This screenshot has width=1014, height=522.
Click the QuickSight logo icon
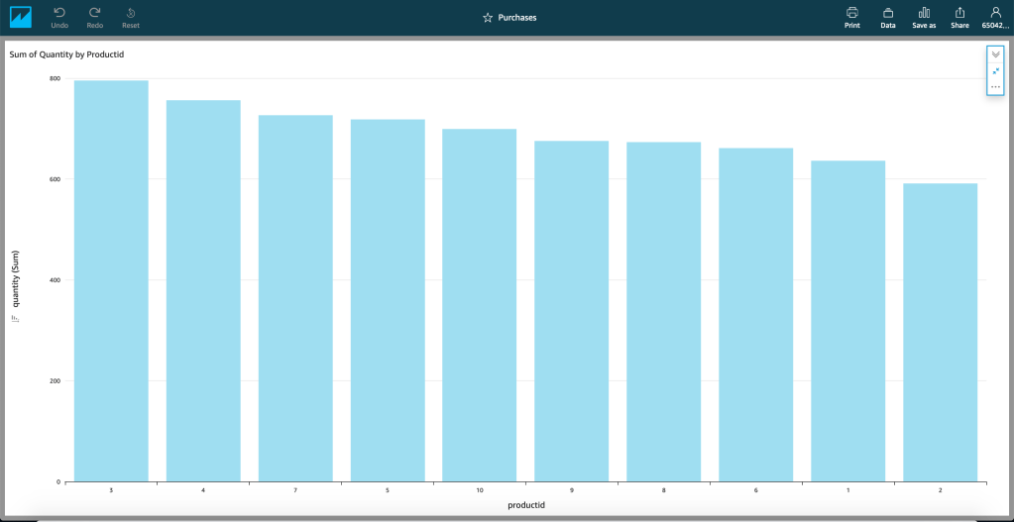20,17
